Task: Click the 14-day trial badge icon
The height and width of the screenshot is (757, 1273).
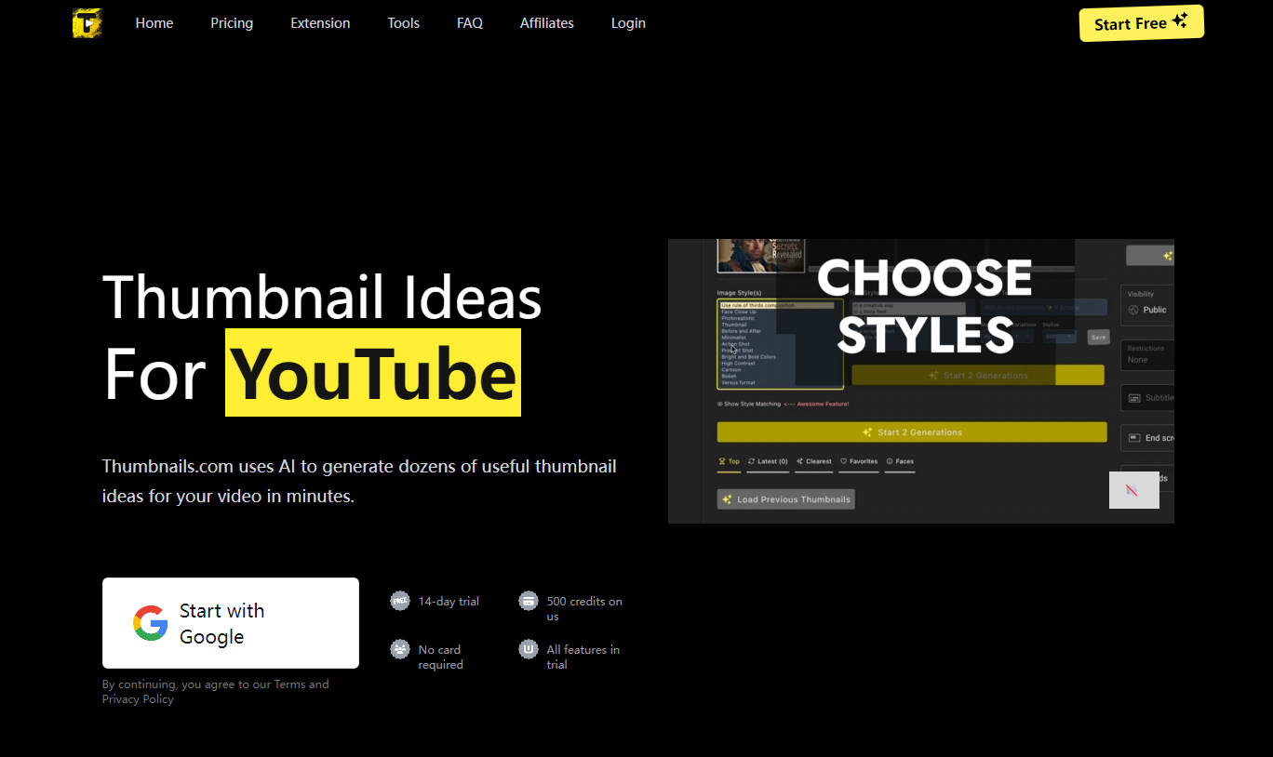Action: (399, 601)
